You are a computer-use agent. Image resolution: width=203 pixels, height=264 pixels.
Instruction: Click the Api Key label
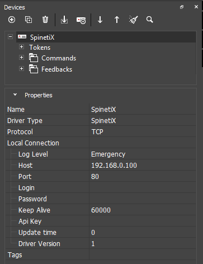30,221
